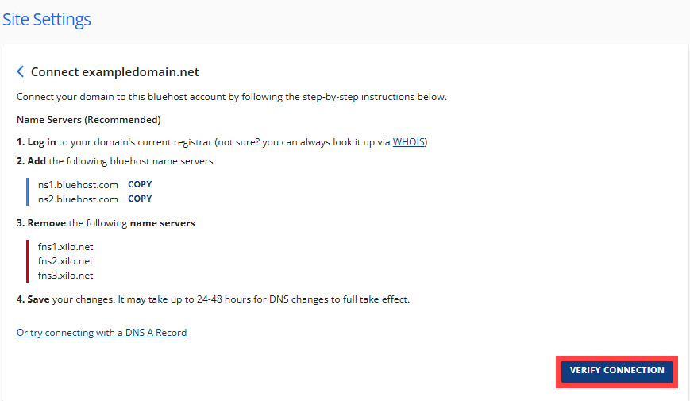Select the fns2.xilo.net entry

tap(65, 261)
